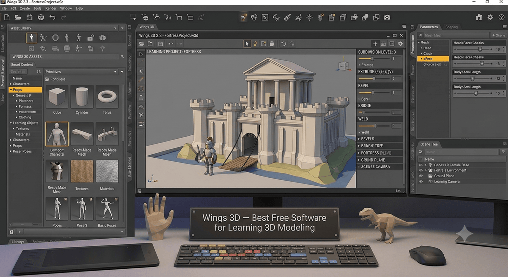Hide the Ground Plane using its eye icon
This screenshot has width=508, height=277.
tap(421, 176)
